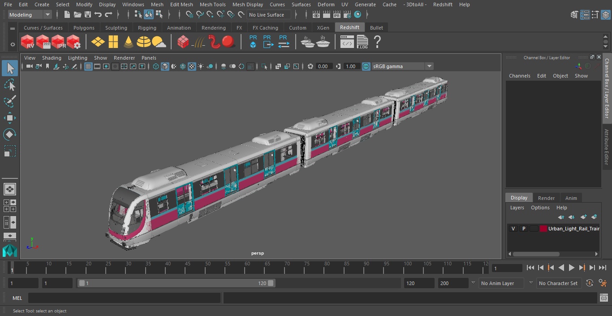Click the Open Scene folder icon
Image resolution: width=612 pixels, height=316 pixels.
(x=78, y=15)
